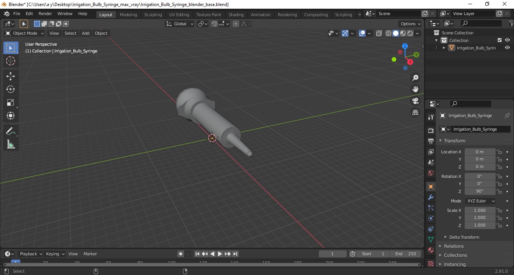The width and height of the screenshot is (514, 275).
Task: Open the Tool properties tab
Action: [x=430, y=117]
